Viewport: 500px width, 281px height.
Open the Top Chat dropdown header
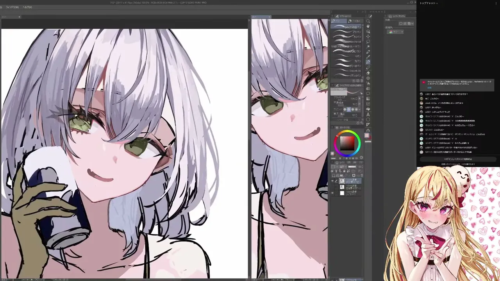(428, 3)
